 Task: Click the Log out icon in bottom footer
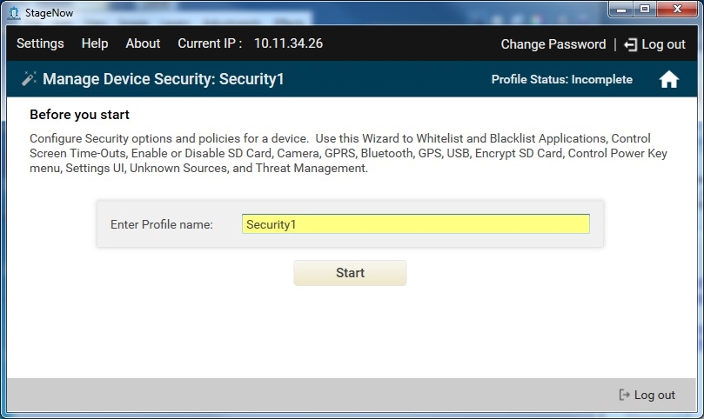pyautogui.click(x=624, y=395)
